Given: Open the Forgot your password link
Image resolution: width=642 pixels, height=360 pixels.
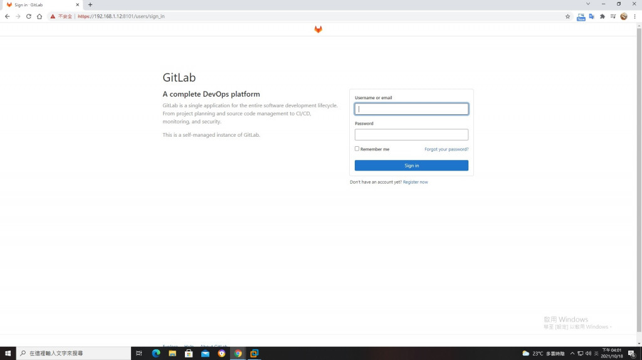Looking at the screenshot, I should (x=446, y=149).
